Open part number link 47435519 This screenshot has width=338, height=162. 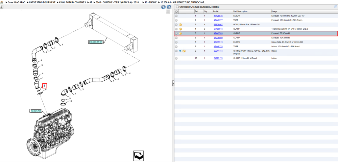(218, 42)
